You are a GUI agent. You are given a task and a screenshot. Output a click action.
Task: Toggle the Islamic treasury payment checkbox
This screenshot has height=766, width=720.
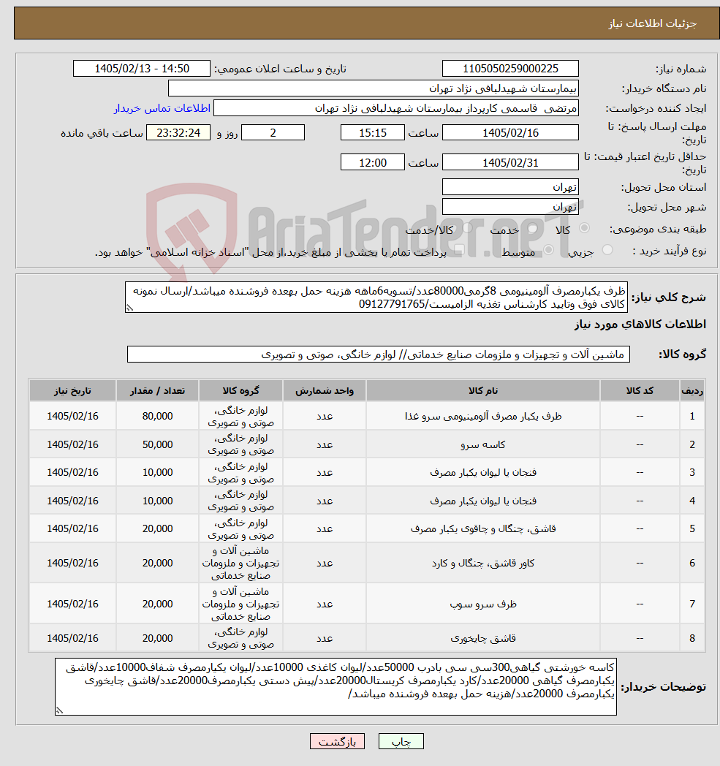pos(458,250)
